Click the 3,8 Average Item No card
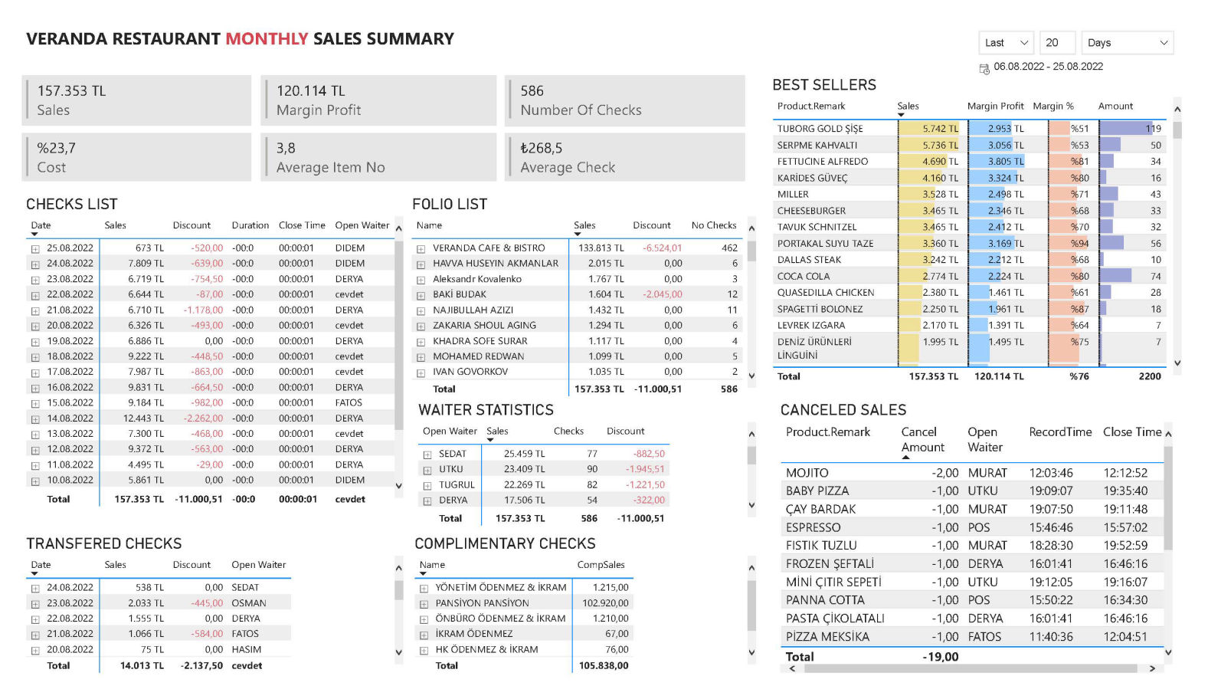This screenshot has width=1208, height=699. coord(378,157)
